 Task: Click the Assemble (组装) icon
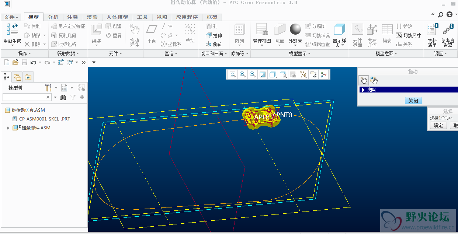click(96, 29)
